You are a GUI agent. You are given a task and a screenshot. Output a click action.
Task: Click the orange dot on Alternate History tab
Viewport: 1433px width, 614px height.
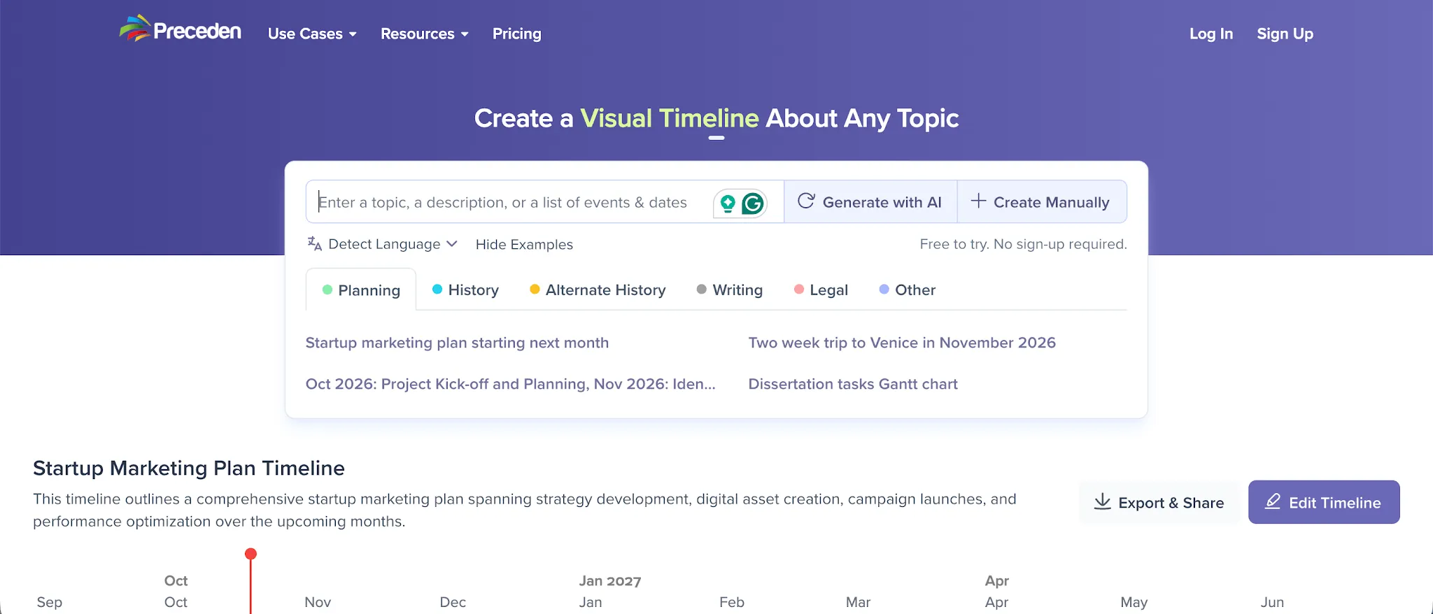[535, 289]
